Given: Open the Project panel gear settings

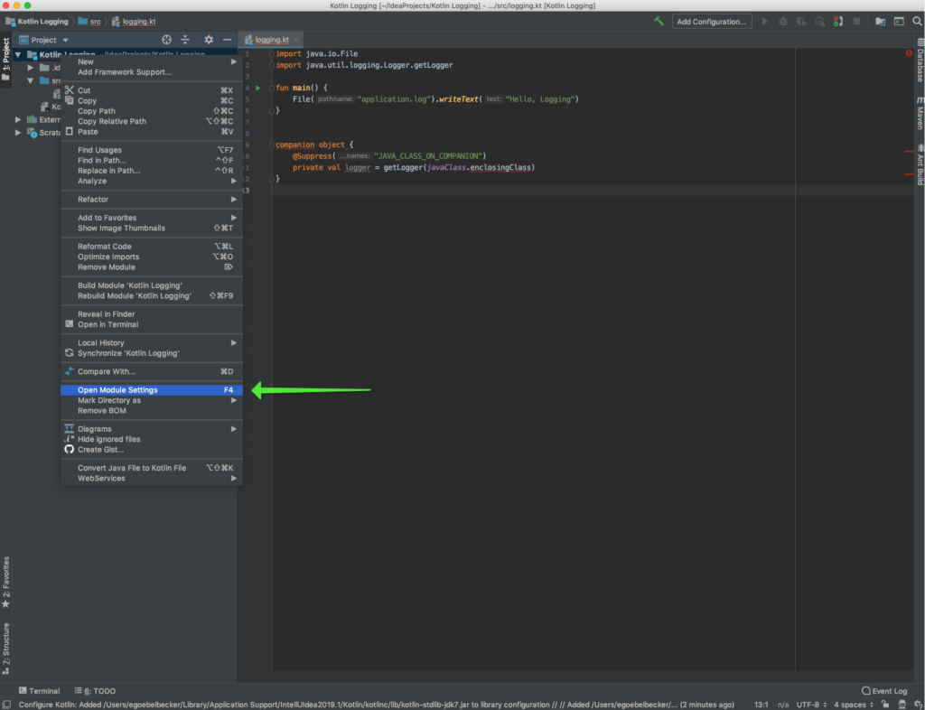Looking at the screenshot, I should coord(209,40).
